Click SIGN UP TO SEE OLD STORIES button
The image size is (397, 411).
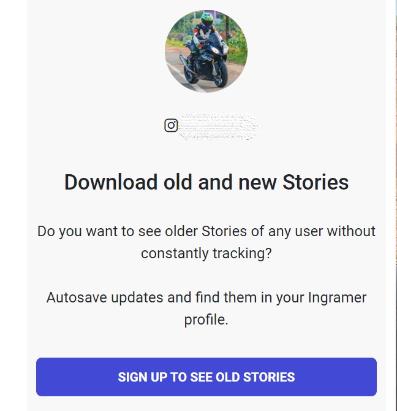[206, 377]
